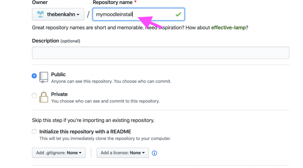Click the Description (optional) field label

[56, 41]
